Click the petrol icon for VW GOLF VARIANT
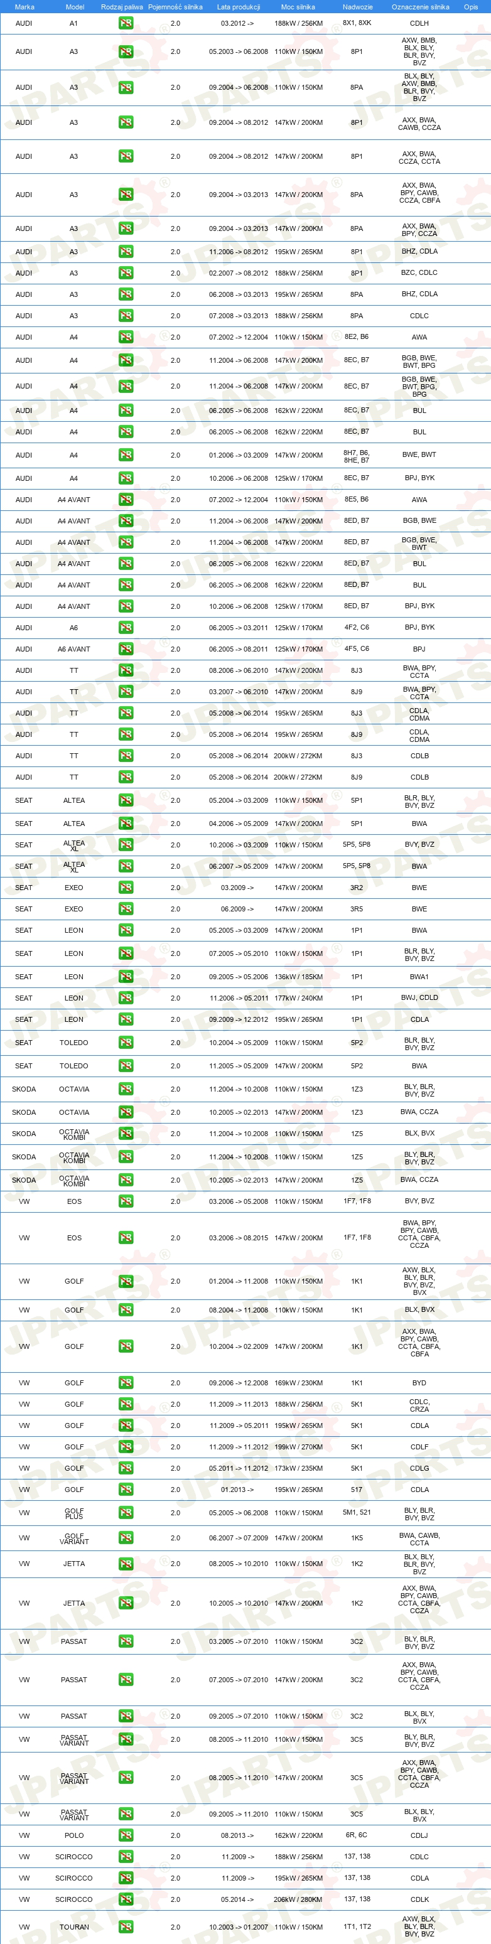Image resolution: width=491 pixels, height=1944 pixels. (126, 1538)
